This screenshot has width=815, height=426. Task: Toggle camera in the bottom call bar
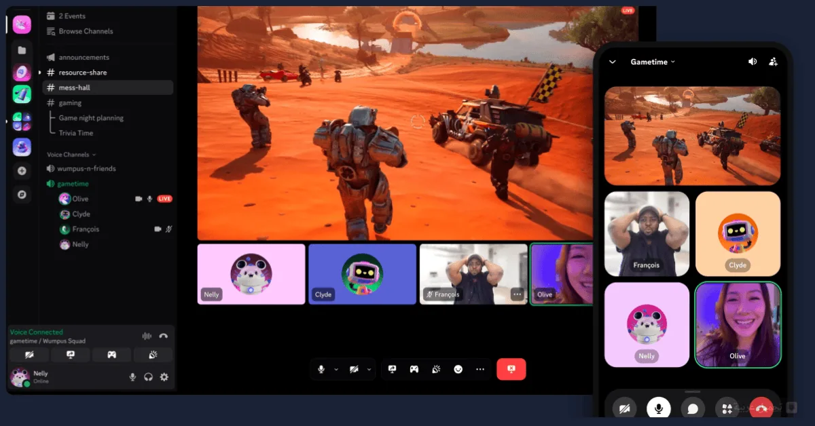[x=354, y=369]
